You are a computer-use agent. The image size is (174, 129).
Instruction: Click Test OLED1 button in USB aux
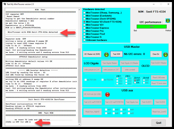coord(147,102)
